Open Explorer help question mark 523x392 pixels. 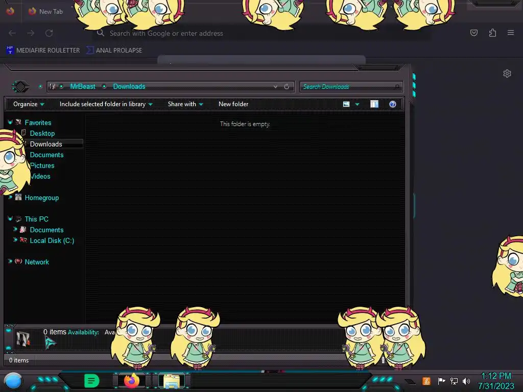point(393,104)
